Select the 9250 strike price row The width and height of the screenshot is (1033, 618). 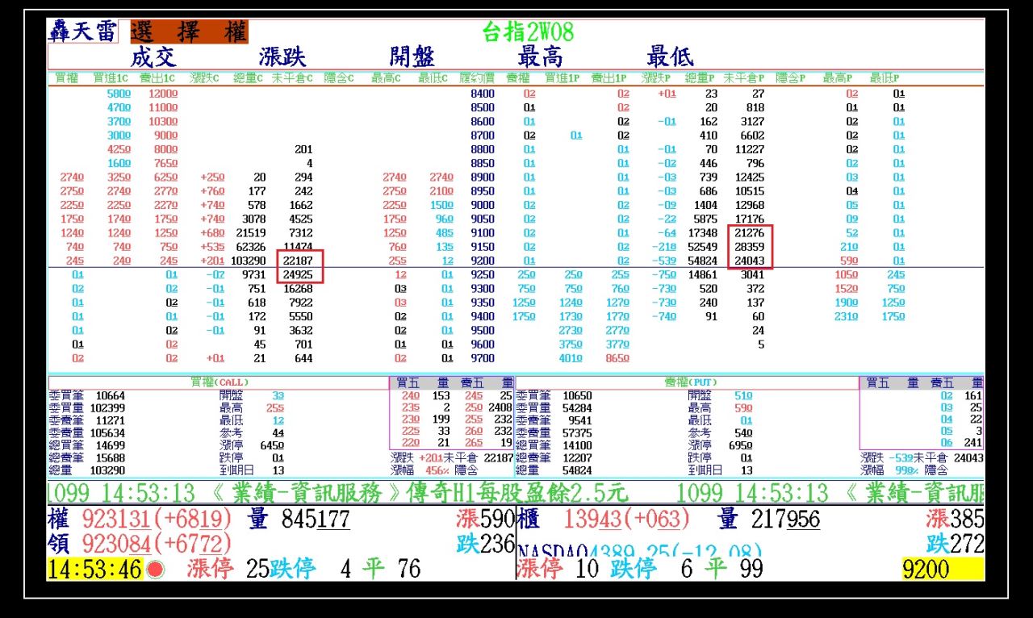[483, 275]
